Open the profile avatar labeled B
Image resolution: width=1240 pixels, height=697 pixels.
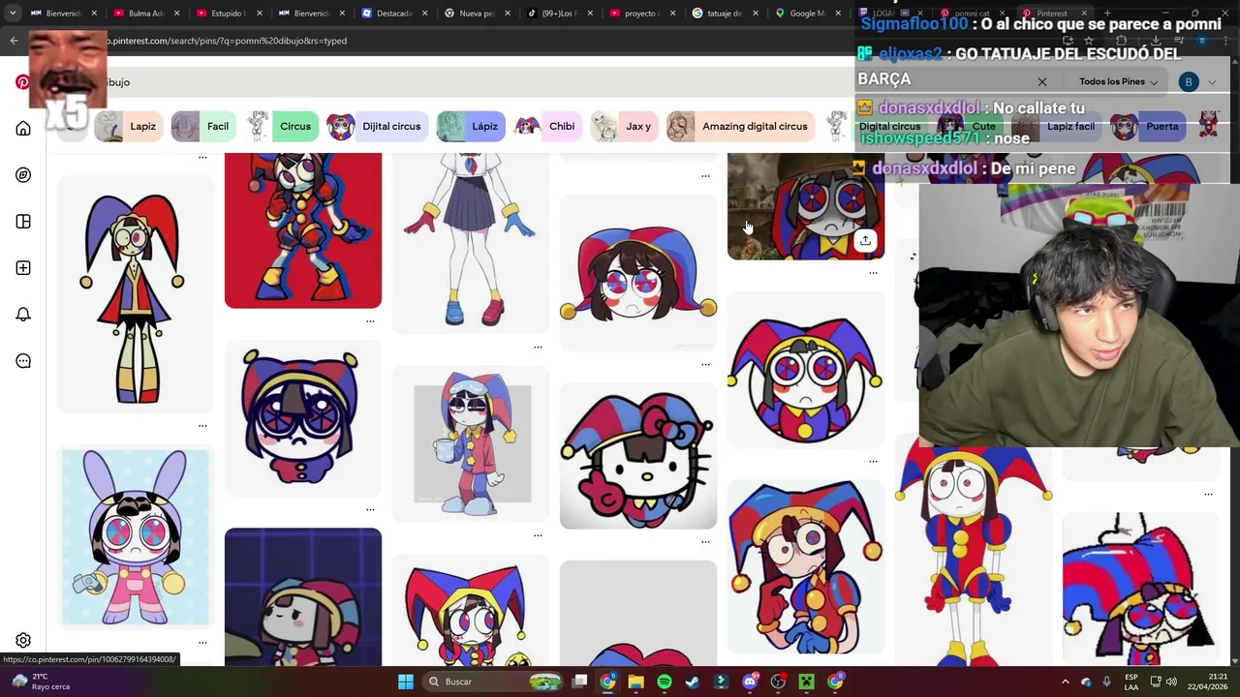[x=1189, y=82]
